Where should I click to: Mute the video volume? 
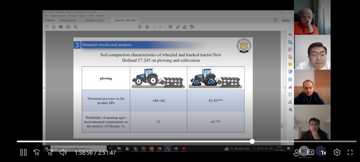point(63,152)
